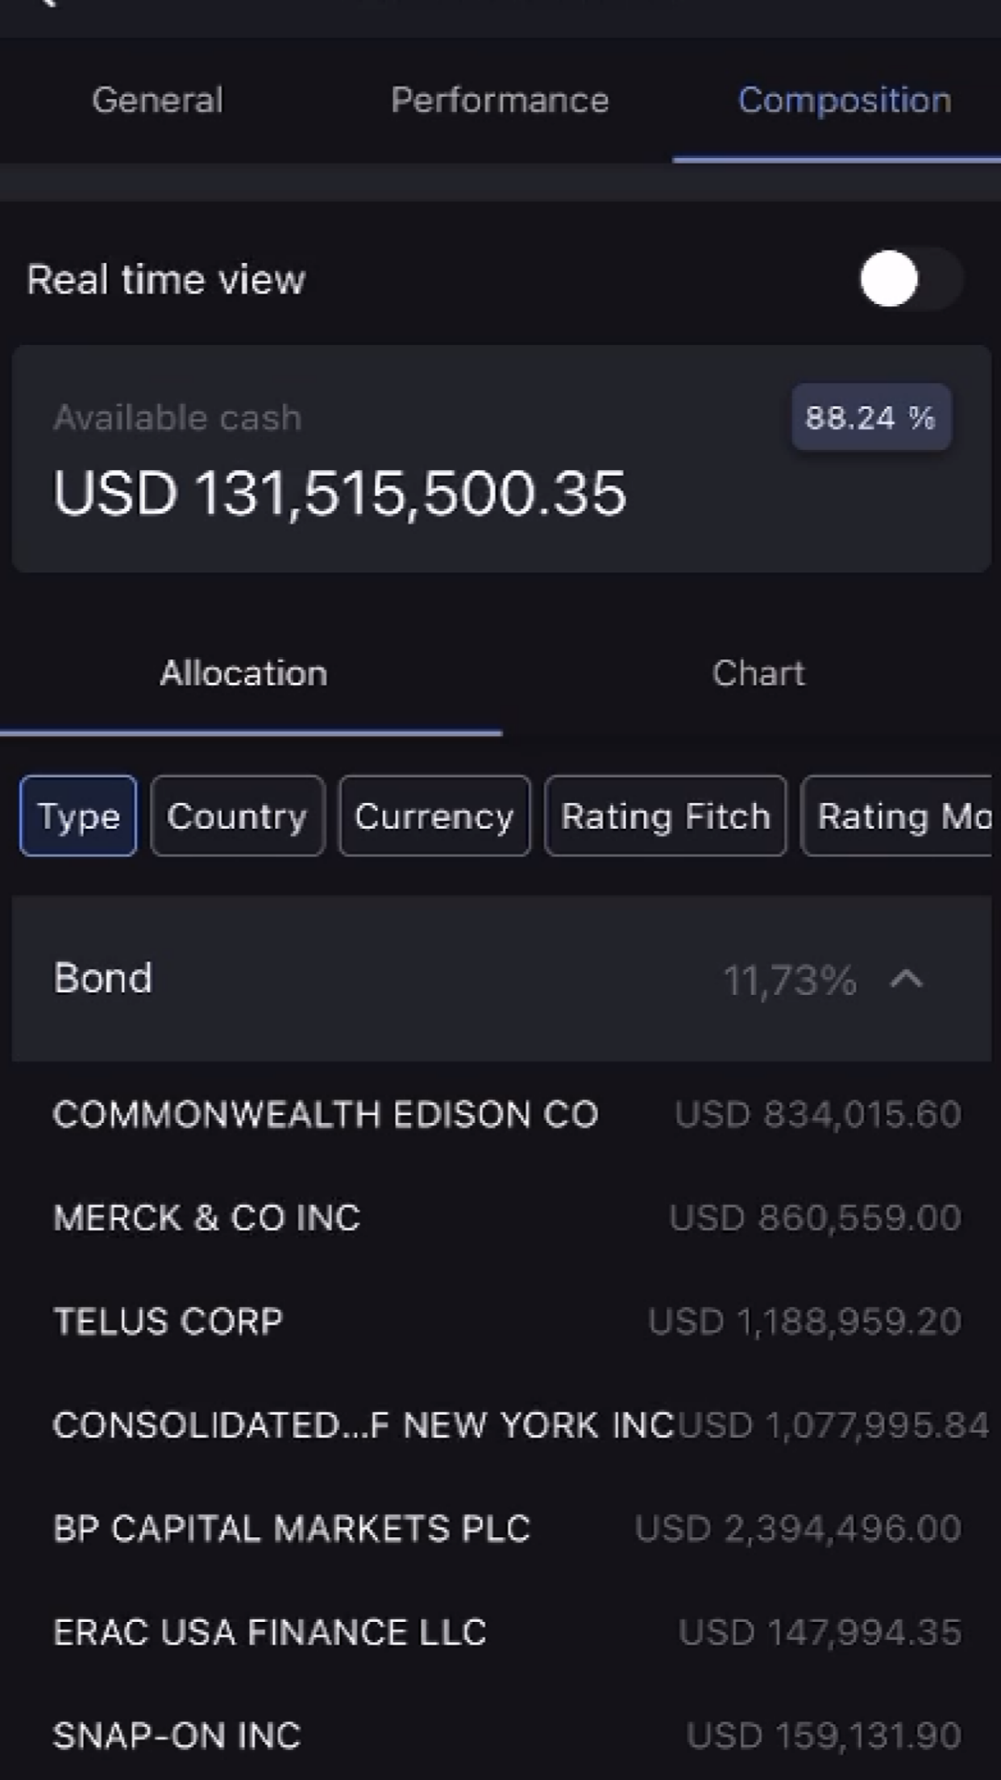Image resolution: width=1001 pixels, height=1780 pixels.
Task: Select the TELUS CORP bond entry
Action: click(507, 1321)
